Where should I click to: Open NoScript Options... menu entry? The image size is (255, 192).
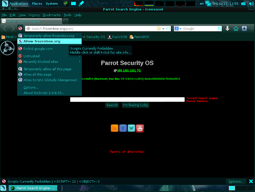(49, 87)
